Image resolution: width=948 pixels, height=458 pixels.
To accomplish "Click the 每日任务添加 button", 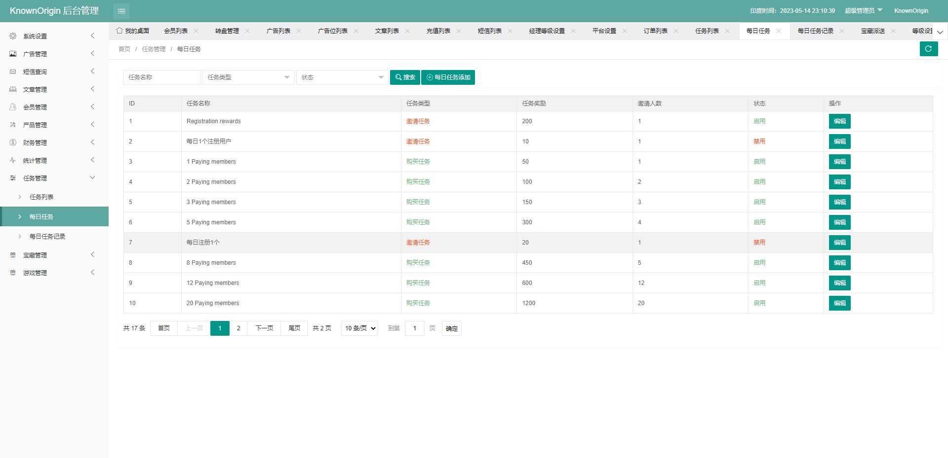I will tap(448, 77).
